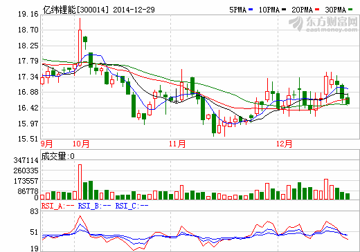Click the 12月 time axis label
This screenshot has height=252, width=360.
[x=285, y=144]
